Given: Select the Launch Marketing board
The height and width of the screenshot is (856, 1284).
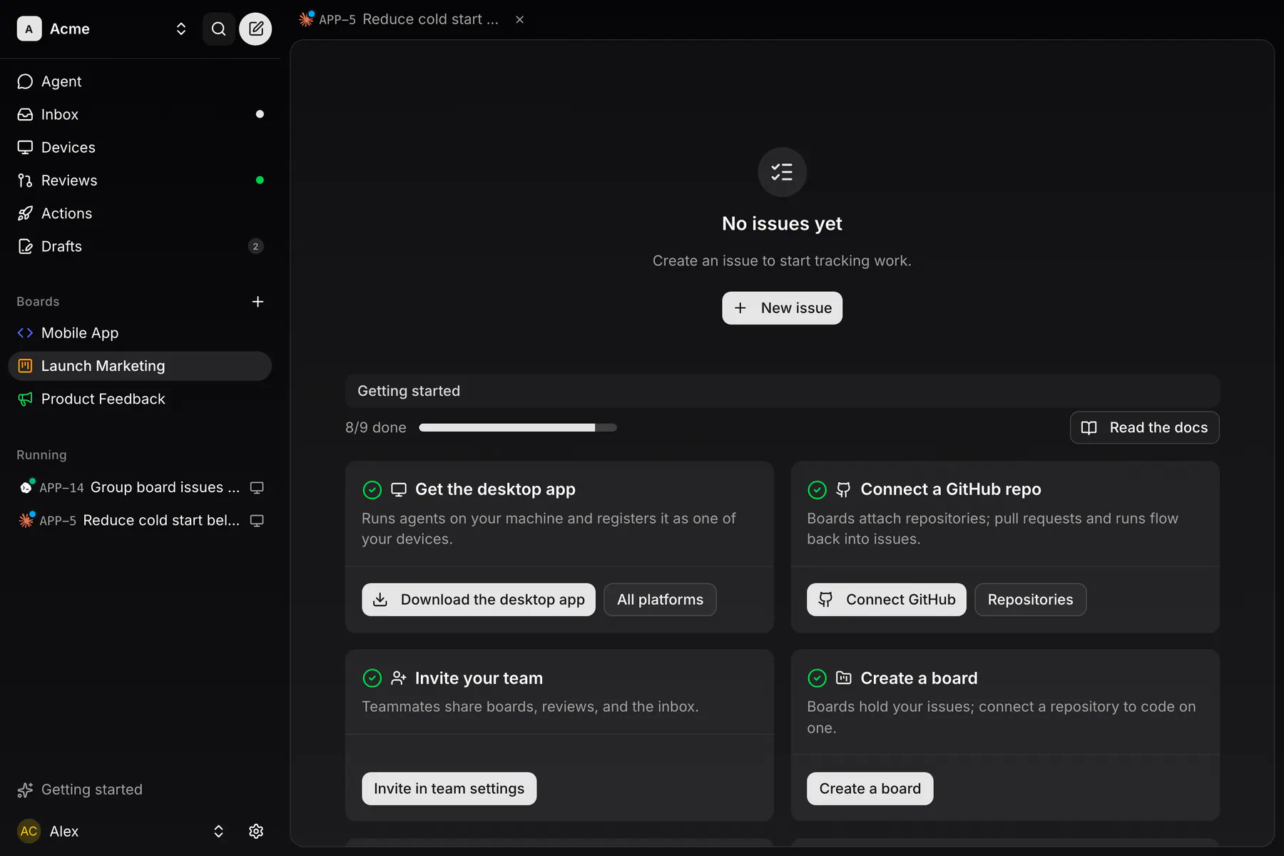Looking at the screenshot, I should pyautogui.click(x=140, y=366).
